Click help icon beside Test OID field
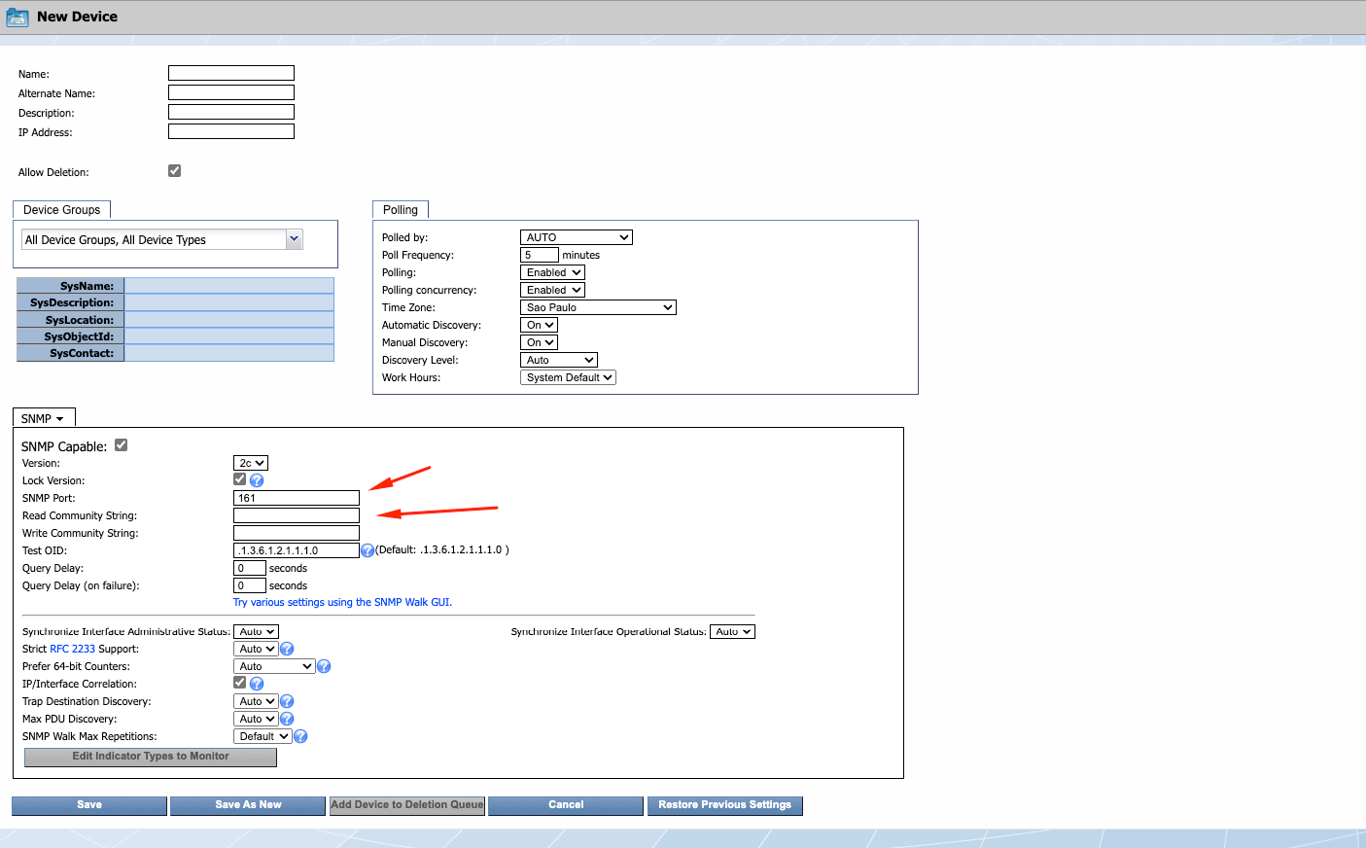The height and width of the screenshot is (848, 1366). pos(368,550)
